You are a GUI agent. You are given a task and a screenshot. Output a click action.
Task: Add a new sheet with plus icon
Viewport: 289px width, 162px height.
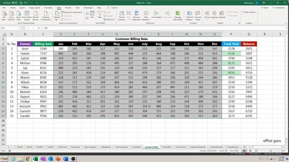point(244,147)
